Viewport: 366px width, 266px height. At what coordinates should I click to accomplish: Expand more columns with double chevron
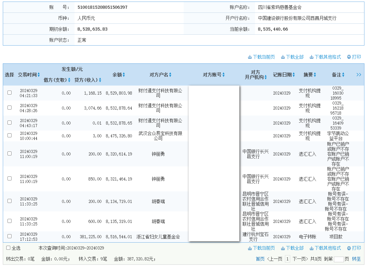[x=359, y=75]
